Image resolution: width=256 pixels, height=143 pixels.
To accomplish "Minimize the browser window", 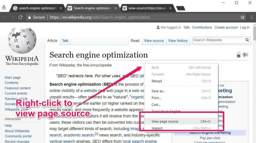I will pos(223,3).
